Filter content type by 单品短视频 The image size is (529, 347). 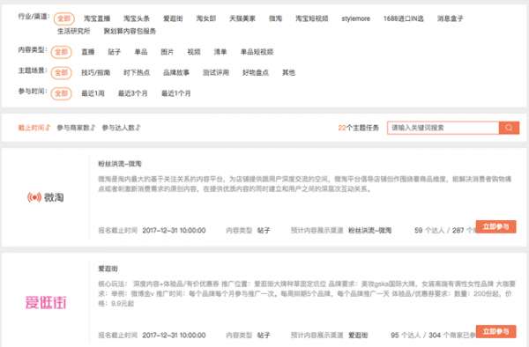[257, 52]
